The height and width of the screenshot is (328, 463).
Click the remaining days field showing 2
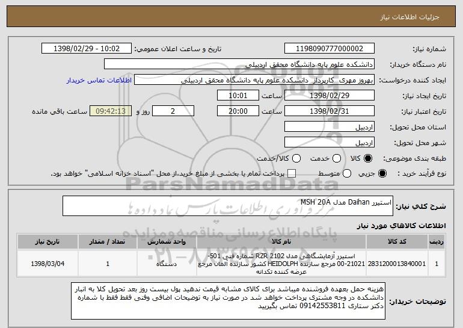point(173,111)
